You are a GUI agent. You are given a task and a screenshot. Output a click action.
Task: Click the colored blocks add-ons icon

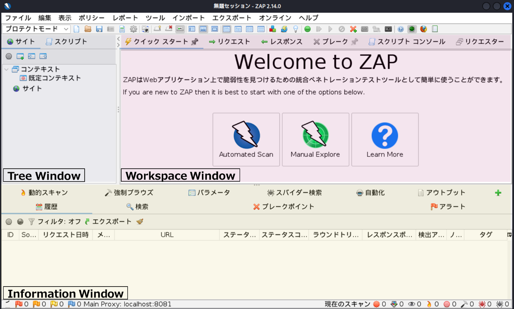(x=272, y=29)
